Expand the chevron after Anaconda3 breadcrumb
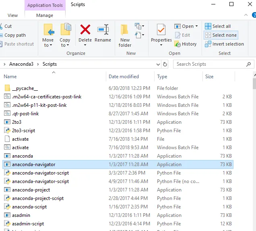 (x=38, y=64)
